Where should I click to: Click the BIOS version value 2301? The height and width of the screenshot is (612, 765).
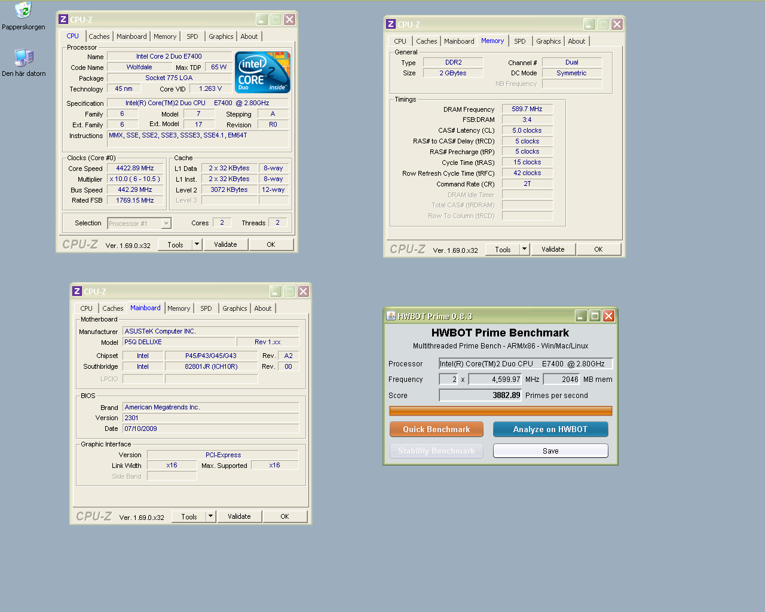click(210, 418)
